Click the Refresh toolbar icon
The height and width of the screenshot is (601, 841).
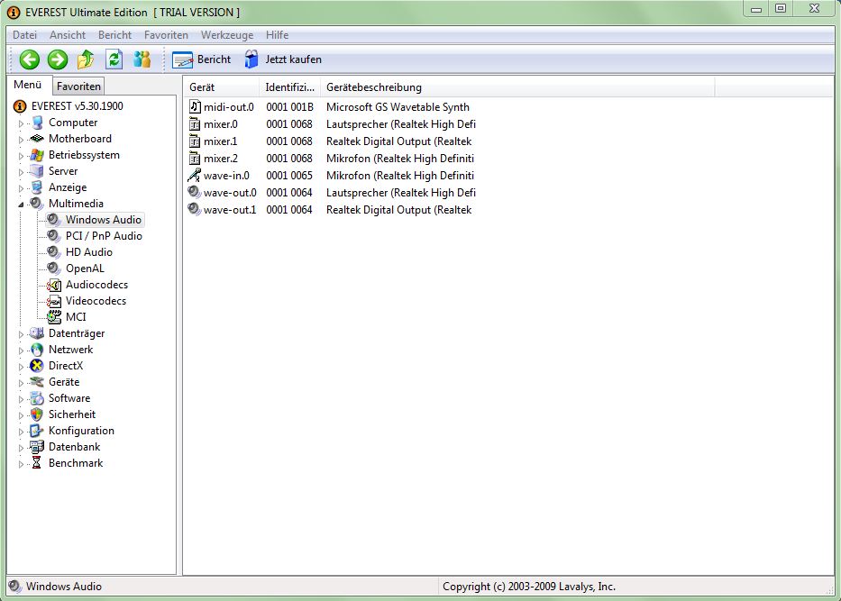pos(114,59)
